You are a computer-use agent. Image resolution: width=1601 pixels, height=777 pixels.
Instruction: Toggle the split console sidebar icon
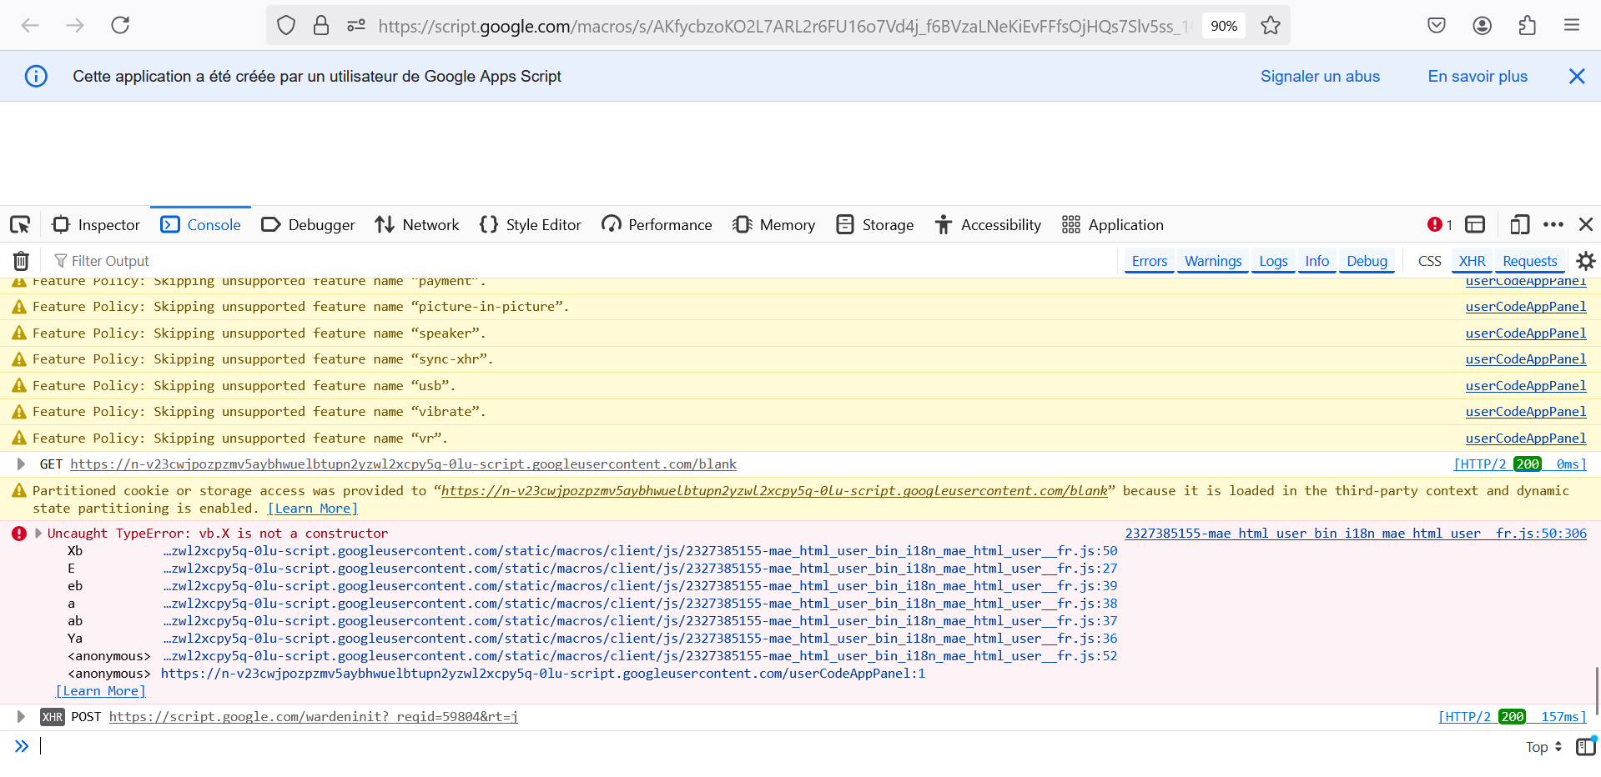(1585, 747)
